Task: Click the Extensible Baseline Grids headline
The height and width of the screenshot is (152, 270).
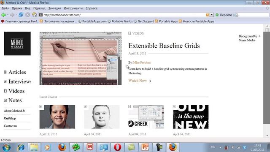Action: [x=164, y=46]
